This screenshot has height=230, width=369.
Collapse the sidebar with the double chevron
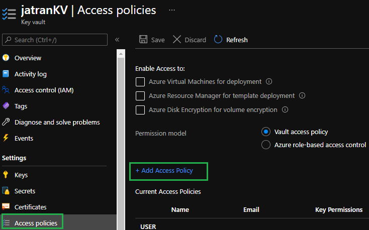pos(117,40)
